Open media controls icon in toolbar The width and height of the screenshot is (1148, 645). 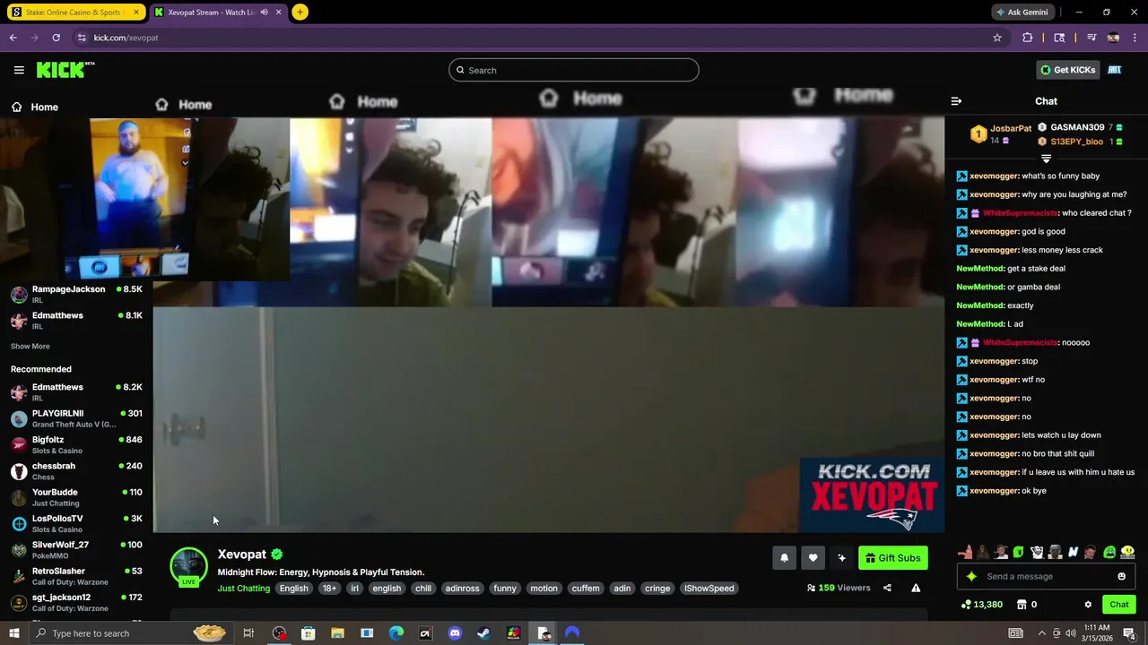point(1091,38)
